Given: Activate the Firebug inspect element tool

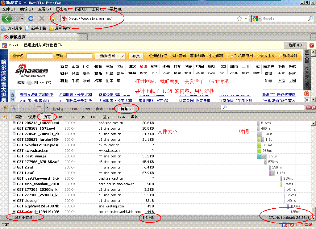Looking at the screenshot, I should (x=14, y=108).
